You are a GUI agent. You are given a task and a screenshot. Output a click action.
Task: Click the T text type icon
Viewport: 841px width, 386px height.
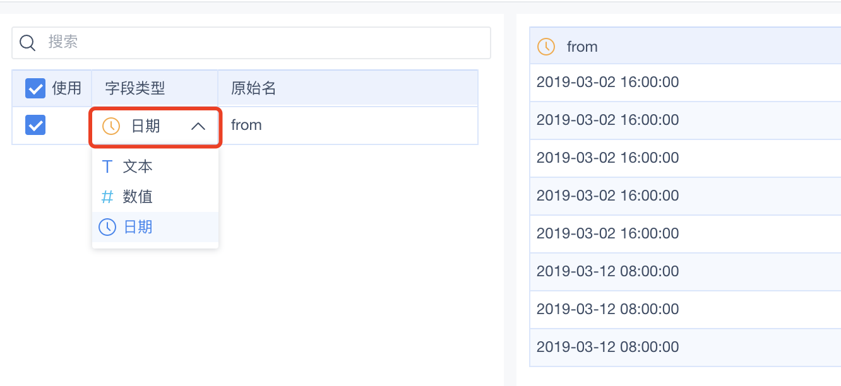(107, 167)
